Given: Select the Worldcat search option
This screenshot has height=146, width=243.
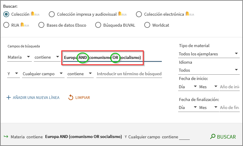Looking at the screenshot, I should click(147, 25).
